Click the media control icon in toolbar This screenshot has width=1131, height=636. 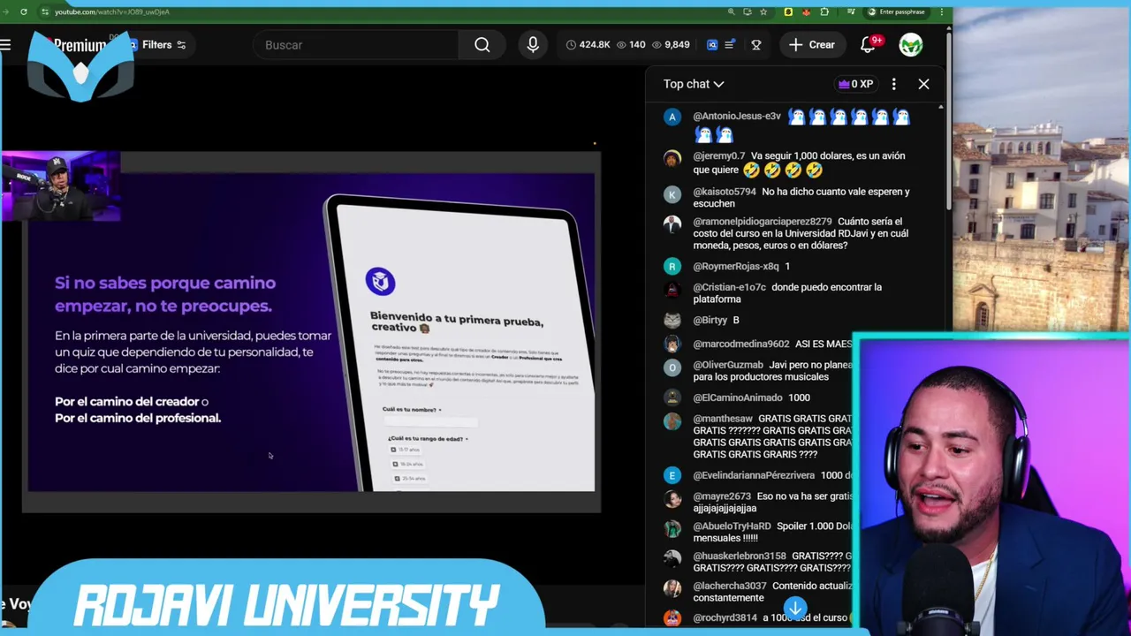[x=851, y=11]
